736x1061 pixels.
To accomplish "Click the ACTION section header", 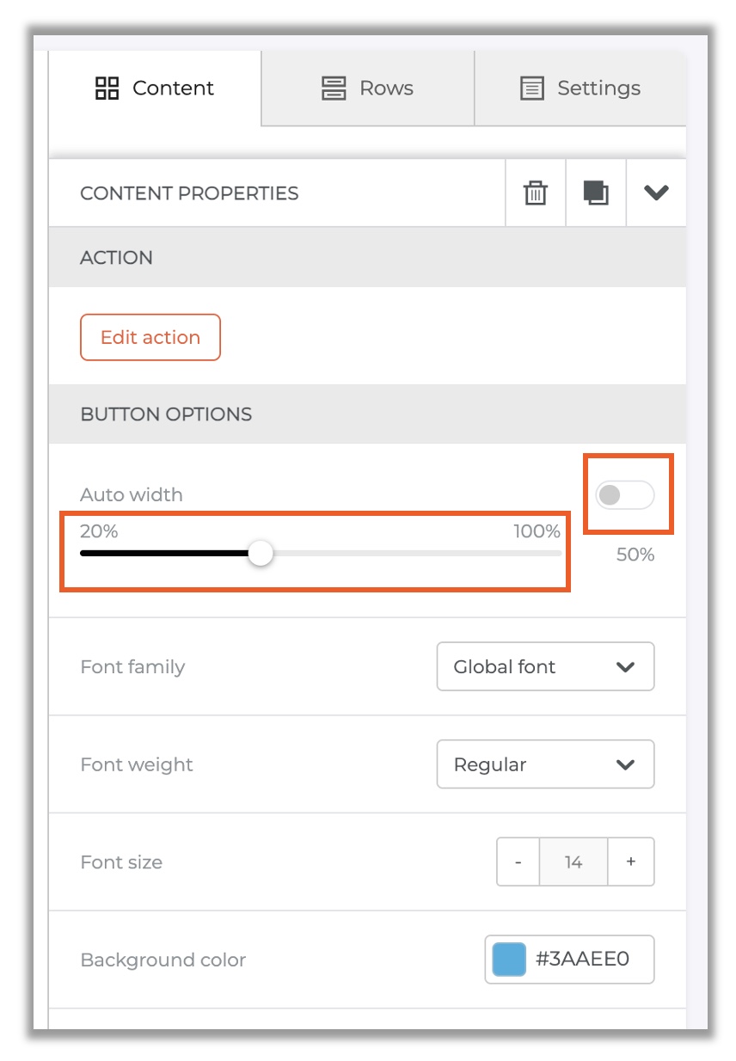I will click(x=367, y=257).
